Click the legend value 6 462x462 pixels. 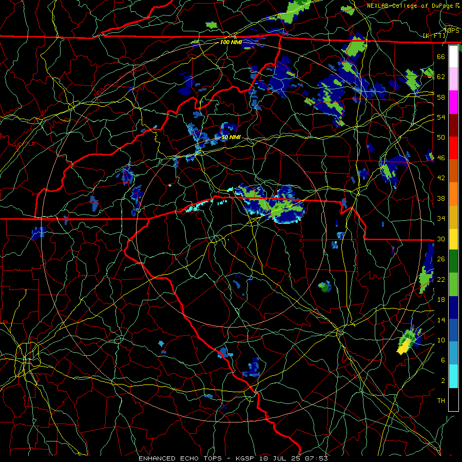[443, 360]
